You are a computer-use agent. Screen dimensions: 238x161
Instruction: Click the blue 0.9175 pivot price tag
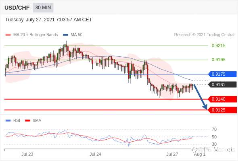222,74
